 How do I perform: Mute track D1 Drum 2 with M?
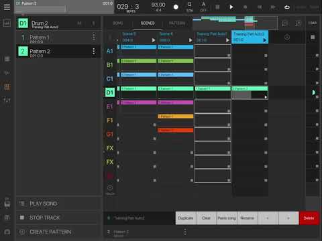tap(79, 23)
